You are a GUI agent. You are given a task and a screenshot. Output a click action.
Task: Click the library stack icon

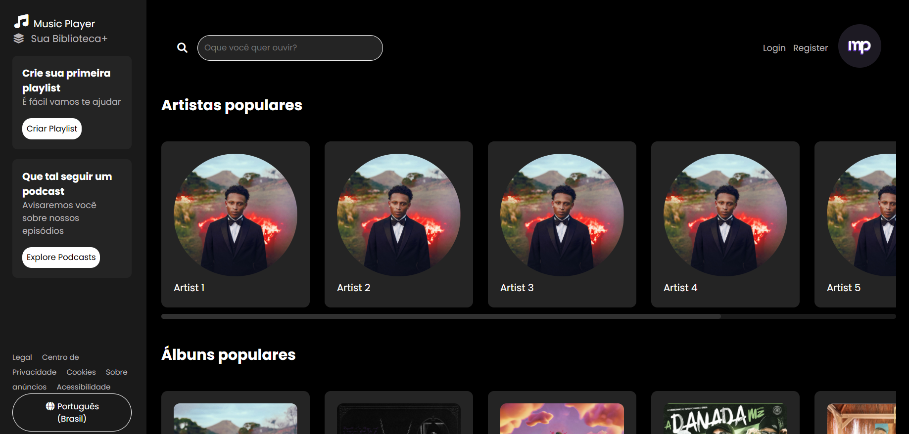point(19,39)
